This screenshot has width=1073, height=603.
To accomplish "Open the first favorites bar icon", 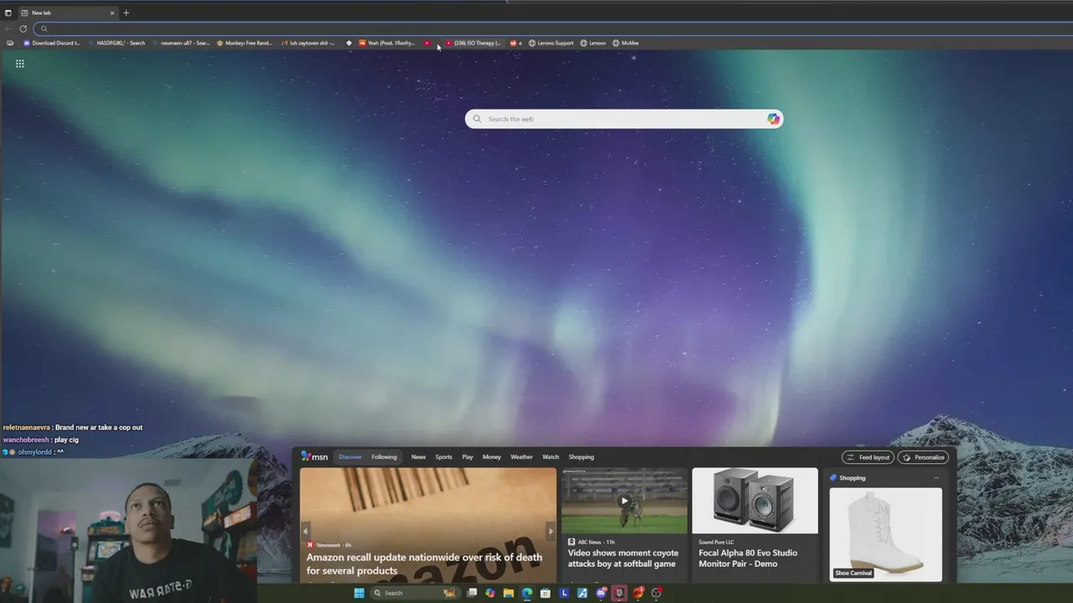I will coord(10,43).
